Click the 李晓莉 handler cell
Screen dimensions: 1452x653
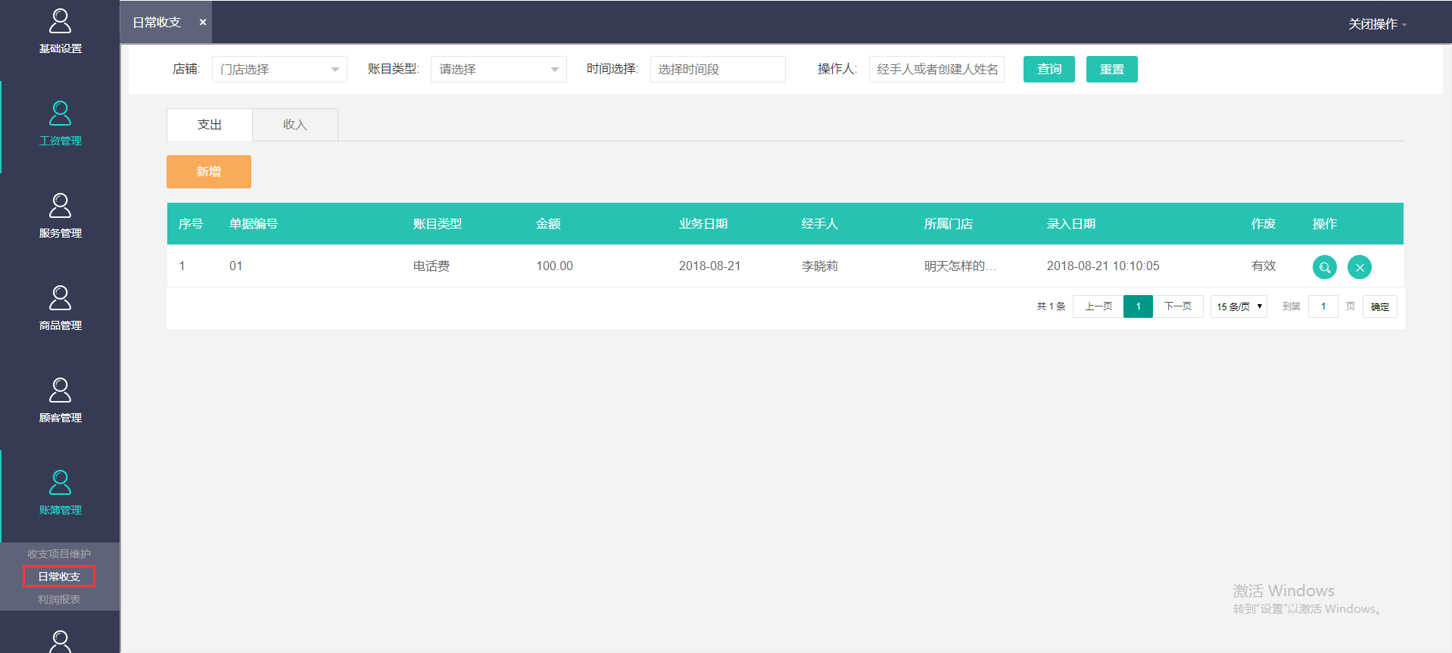[820, 266]
